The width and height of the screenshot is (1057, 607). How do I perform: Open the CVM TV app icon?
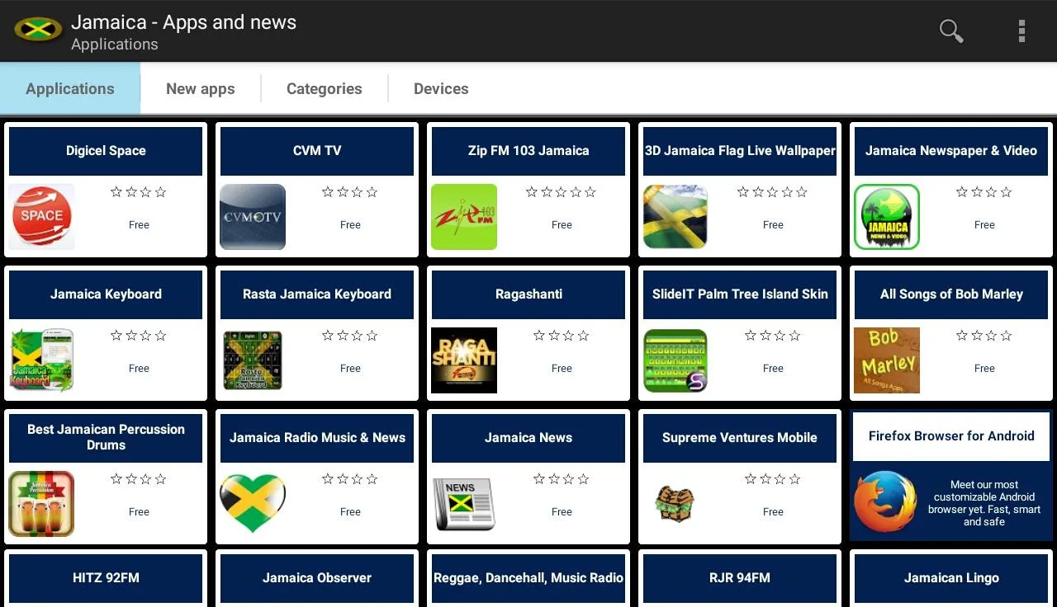click(253, 217)
